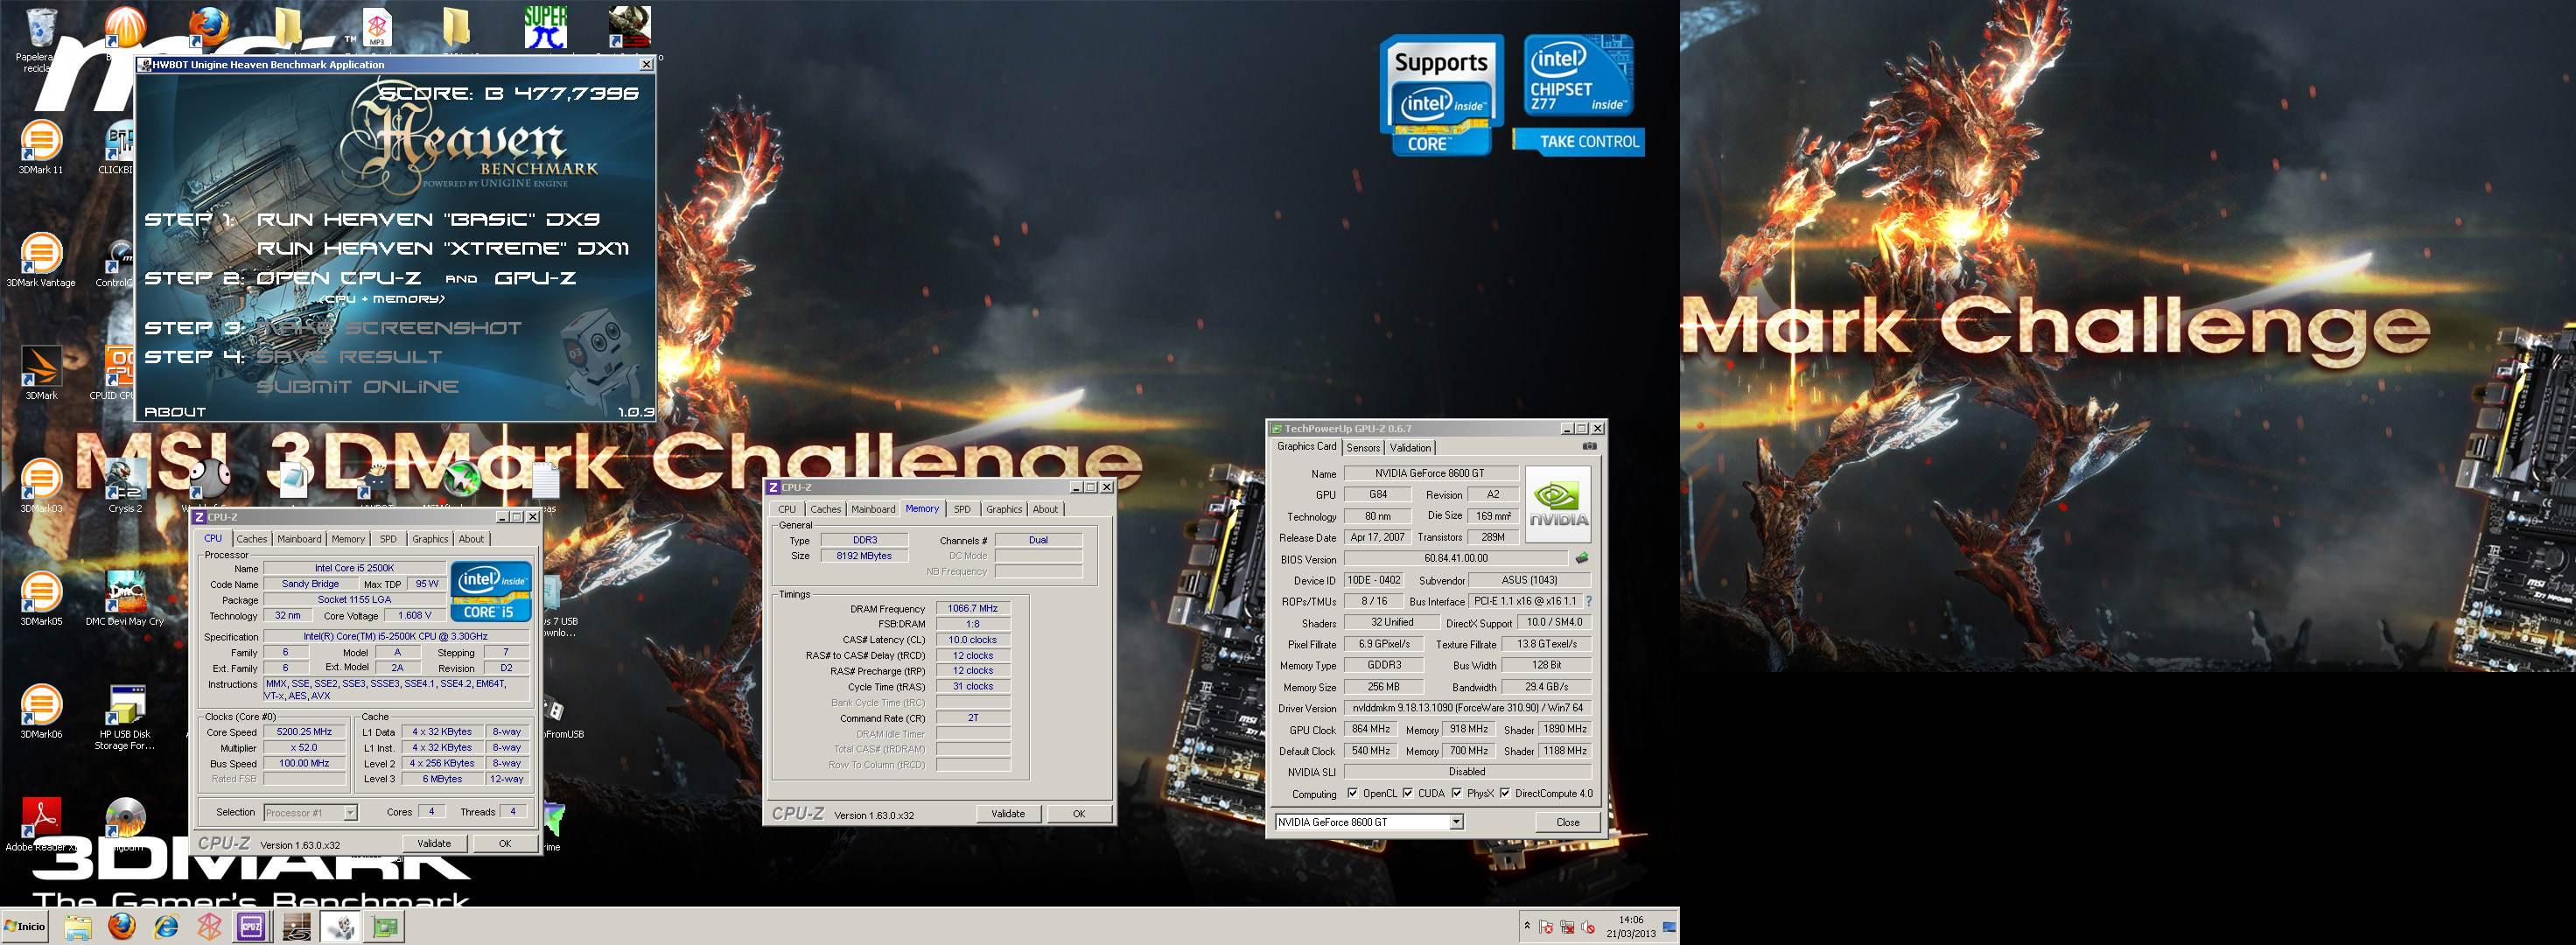2576x945 pixels.
Task: Click Validate in CPU-Z Memory window
Action: click(1008, 813)
